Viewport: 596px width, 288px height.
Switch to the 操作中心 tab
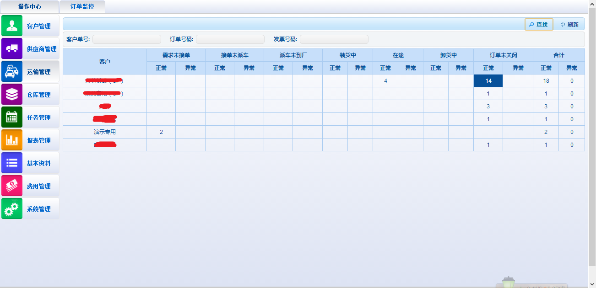pyautogui.click(x=29, y=7)
